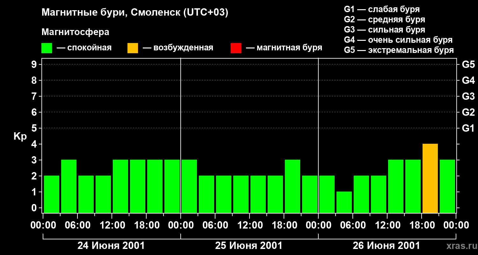Viewport: 478px width, 255px height.
Task: Click the G5 storm level axis label
Action: [468, 64]
